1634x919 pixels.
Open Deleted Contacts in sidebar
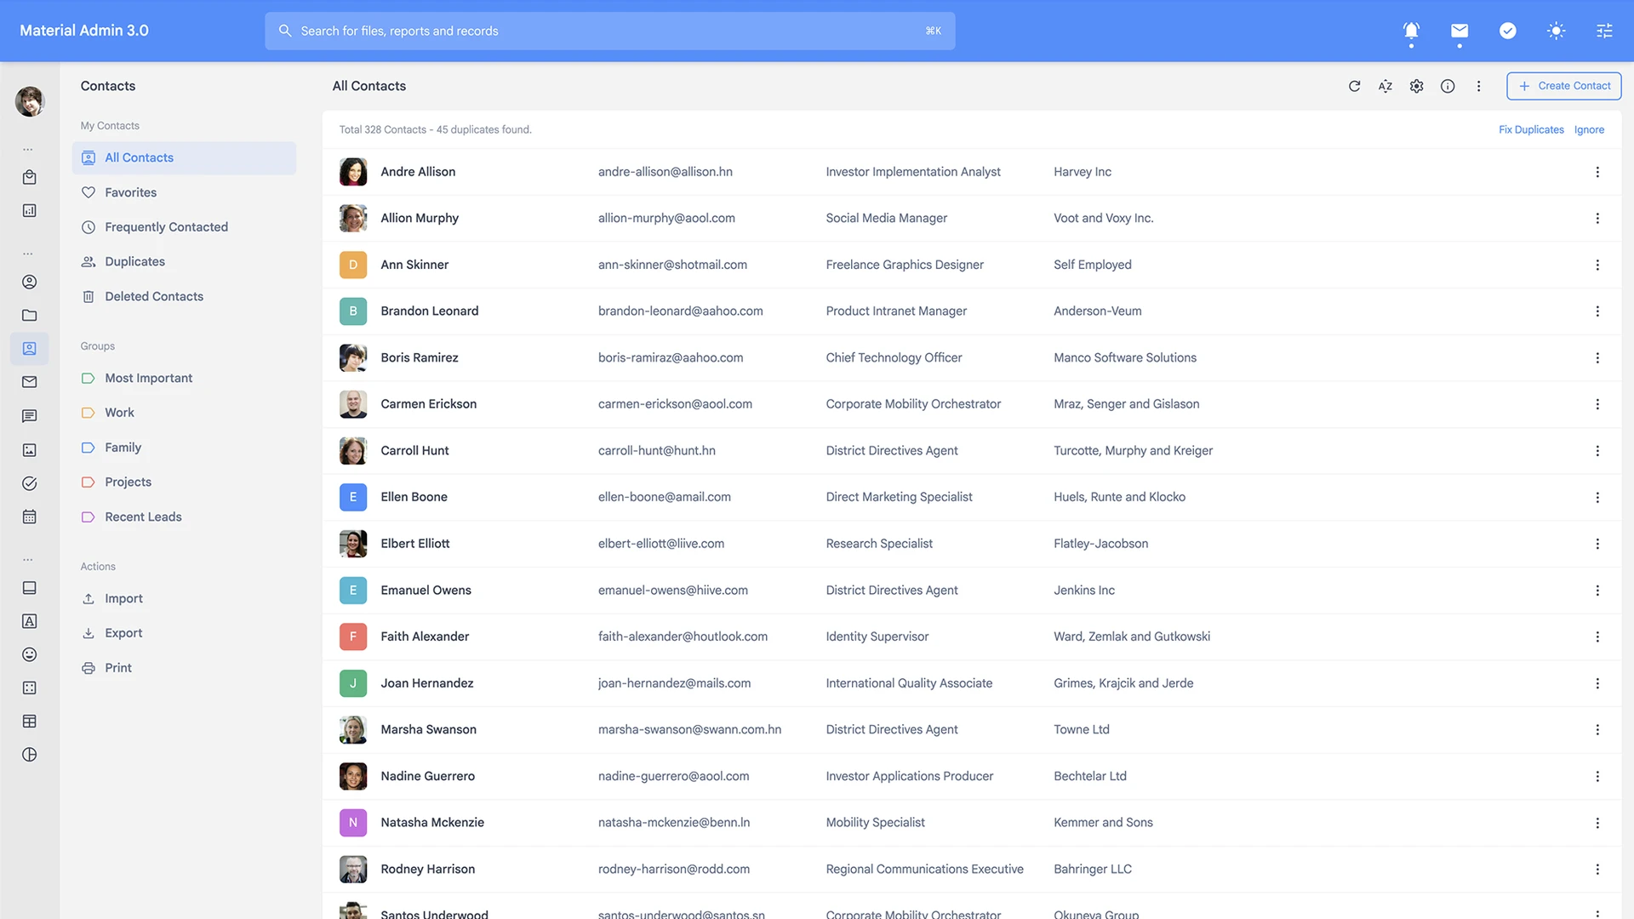[184, 296]
